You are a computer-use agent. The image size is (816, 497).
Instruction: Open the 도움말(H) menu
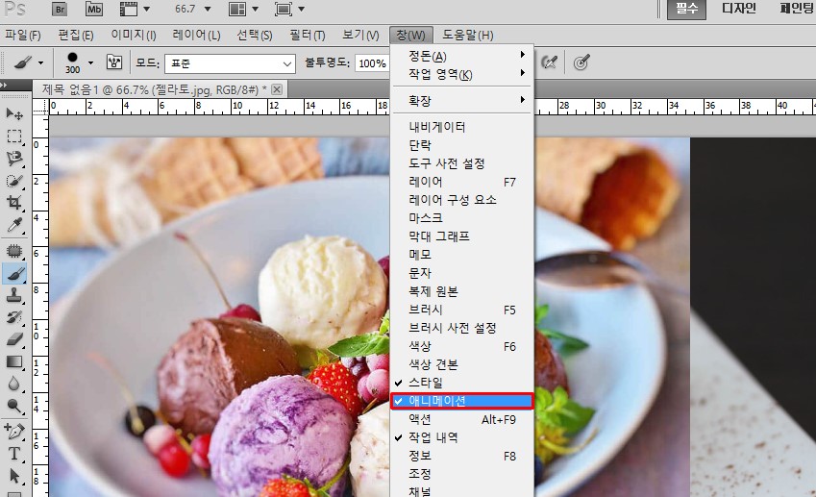pyautogui.click(x=467, y=35)
